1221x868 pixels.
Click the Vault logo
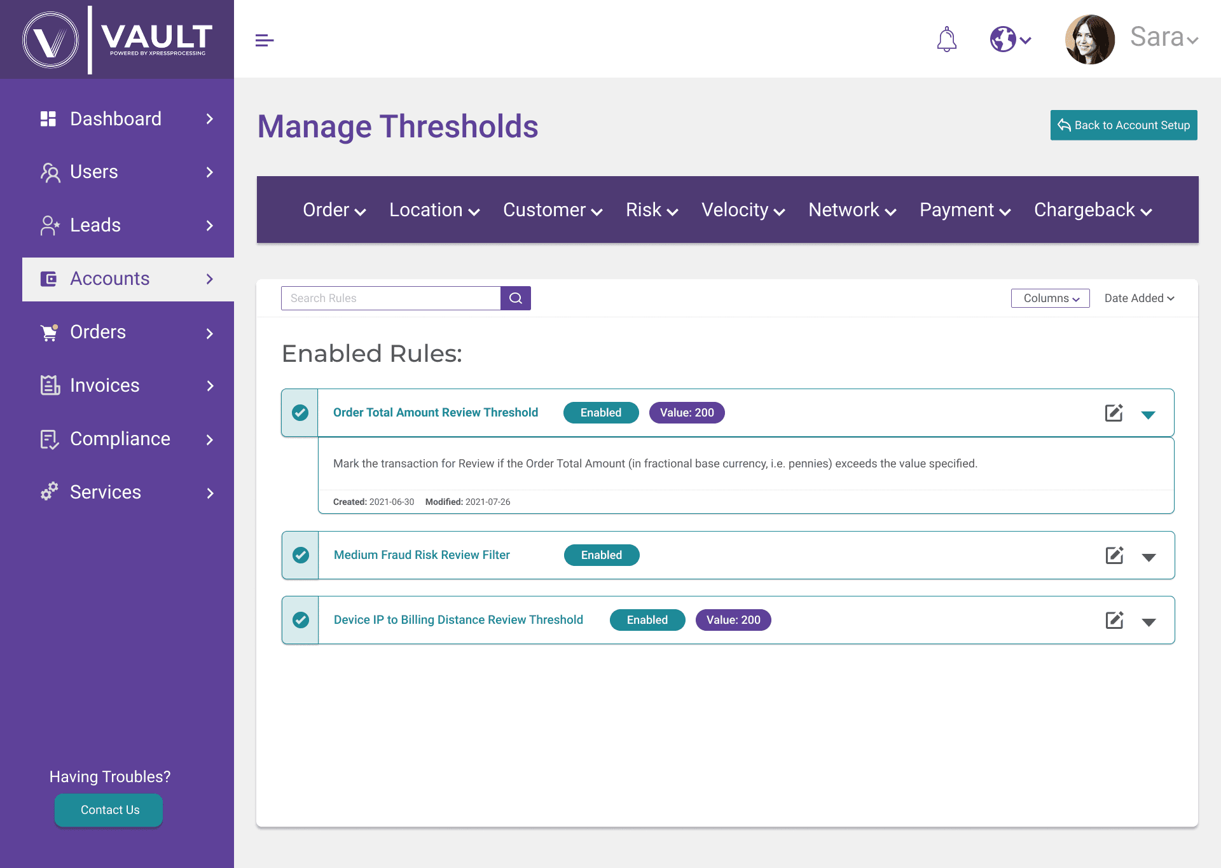117,39
